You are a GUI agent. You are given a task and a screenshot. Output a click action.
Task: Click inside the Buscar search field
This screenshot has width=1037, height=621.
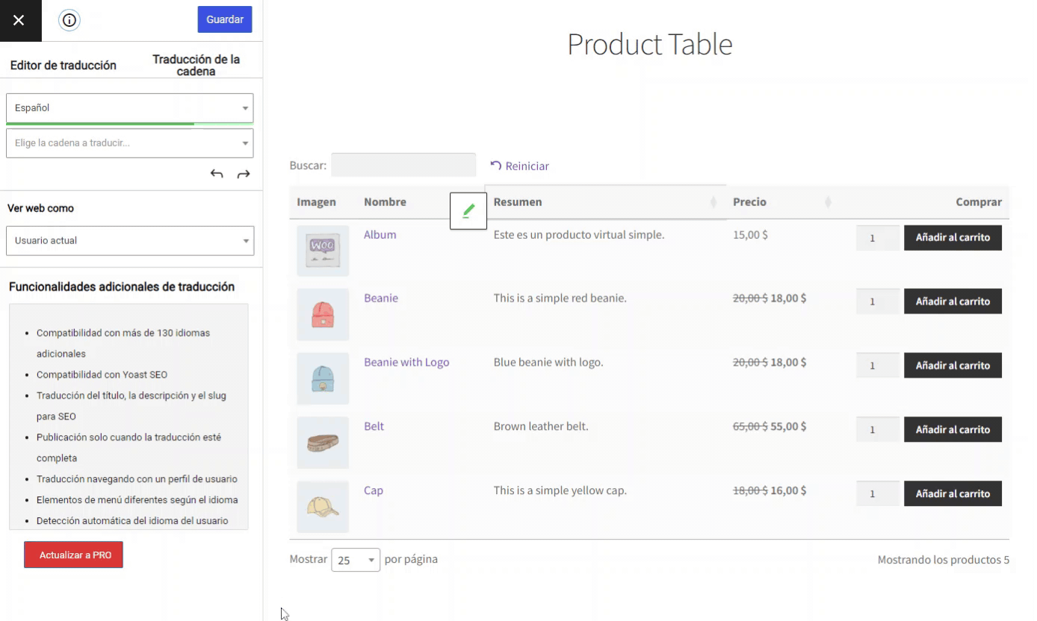pyautogui.click(x=403, y=164)
